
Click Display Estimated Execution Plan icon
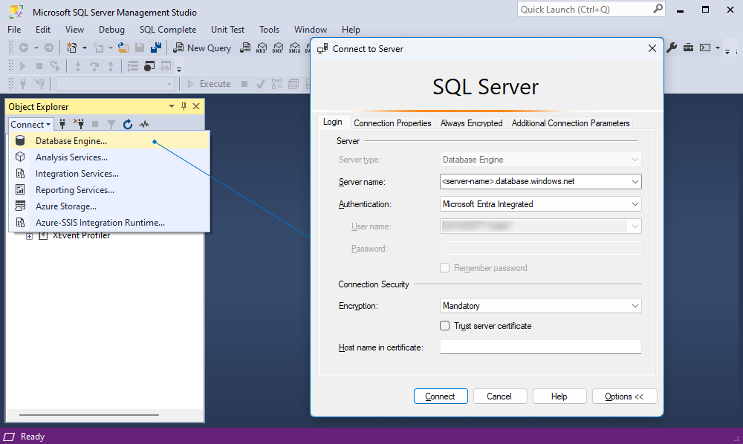click(x=276, y=84)
